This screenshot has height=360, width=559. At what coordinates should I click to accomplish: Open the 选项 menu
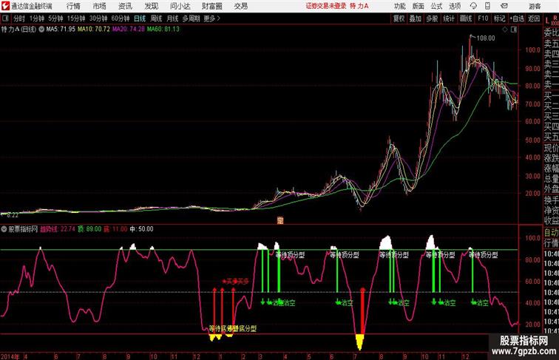click(455, 6)
